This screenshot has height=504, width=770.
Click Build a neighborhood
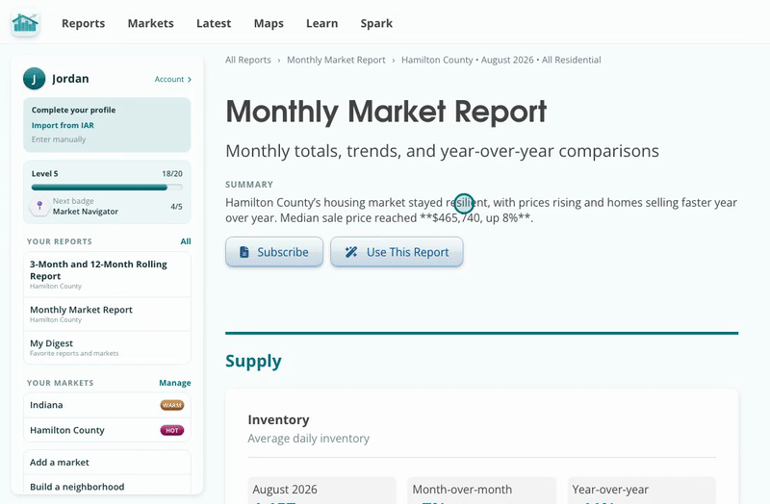click(x=107, y=487)
